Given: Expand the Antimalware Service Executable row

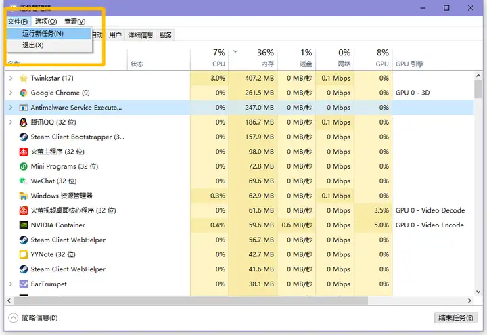Looking at the screenshot, I should (11, 107).
